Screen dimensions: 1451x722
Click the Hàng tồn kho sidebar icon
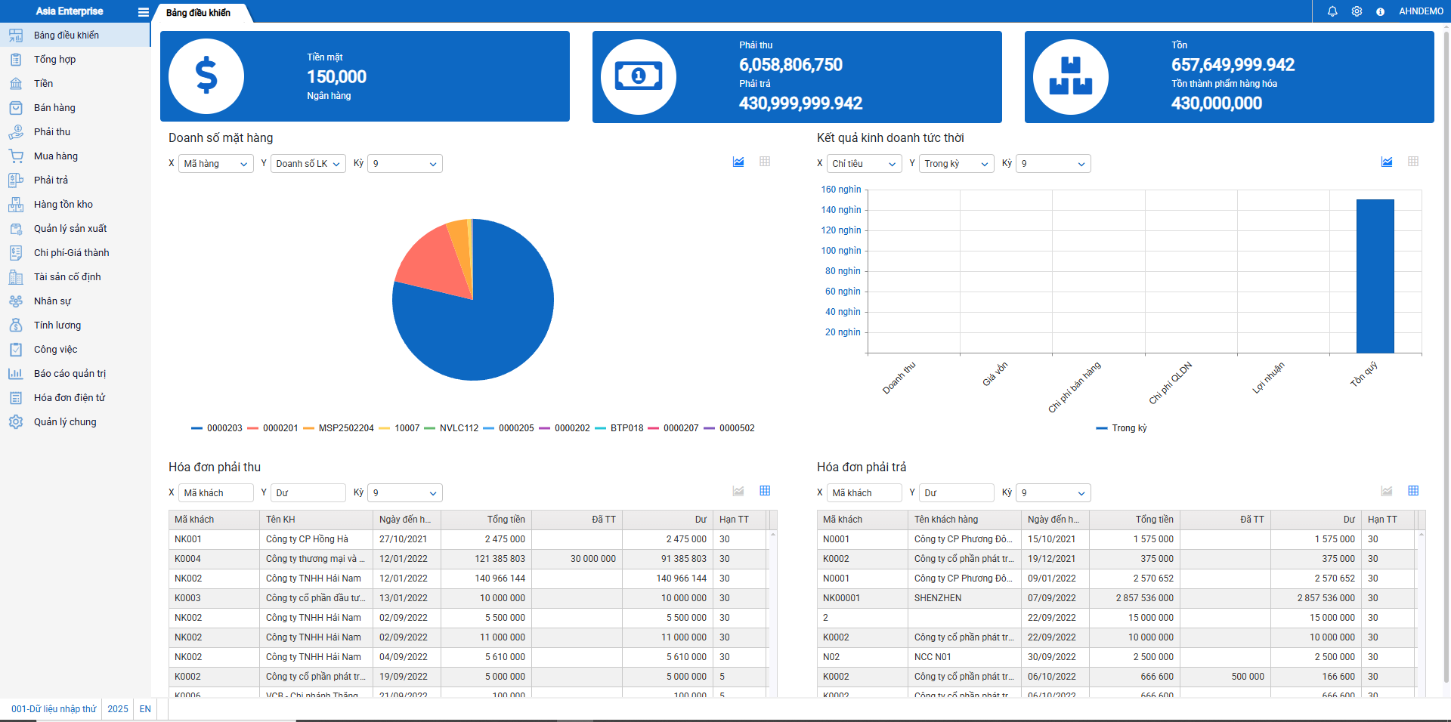click(16, 205)
